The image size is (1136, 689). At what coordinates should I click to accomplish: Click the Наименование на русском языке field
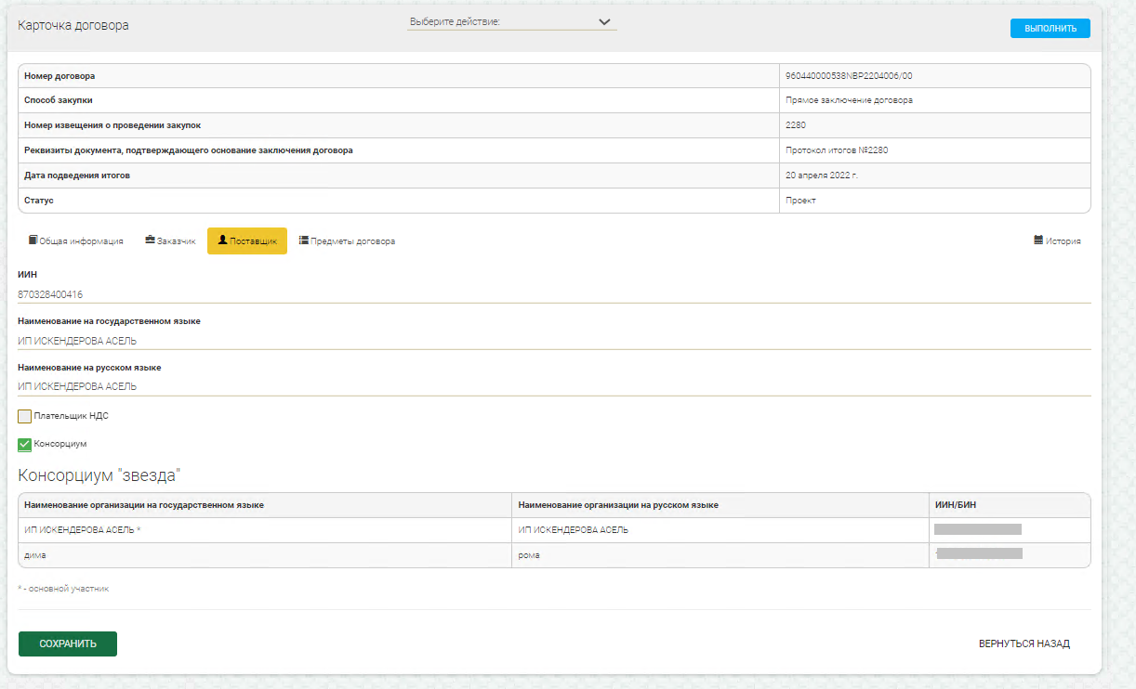(553, 386)
